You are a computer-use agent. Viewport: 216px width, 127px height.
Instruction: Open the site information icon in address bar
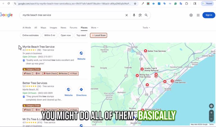[15, 4]
